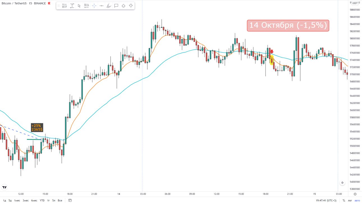Click the scroll-to-latest-bar arrows button
The height and width of the screenshot is (204, 362).
click(x=342, y=183)
